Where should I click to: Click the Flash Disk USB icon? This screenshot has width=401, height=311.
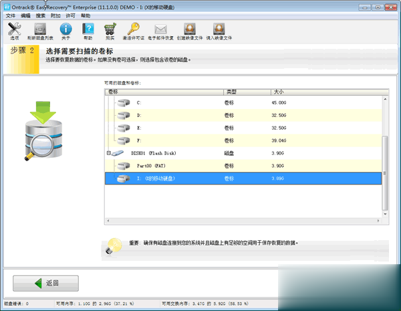[x=118, y=153]
